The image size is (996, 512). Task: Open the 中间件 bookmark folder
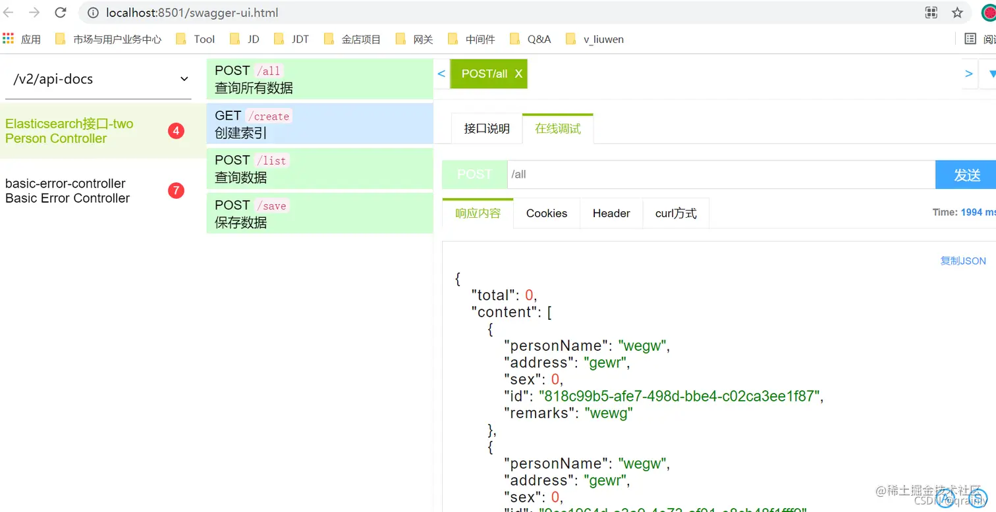point(472,39)
